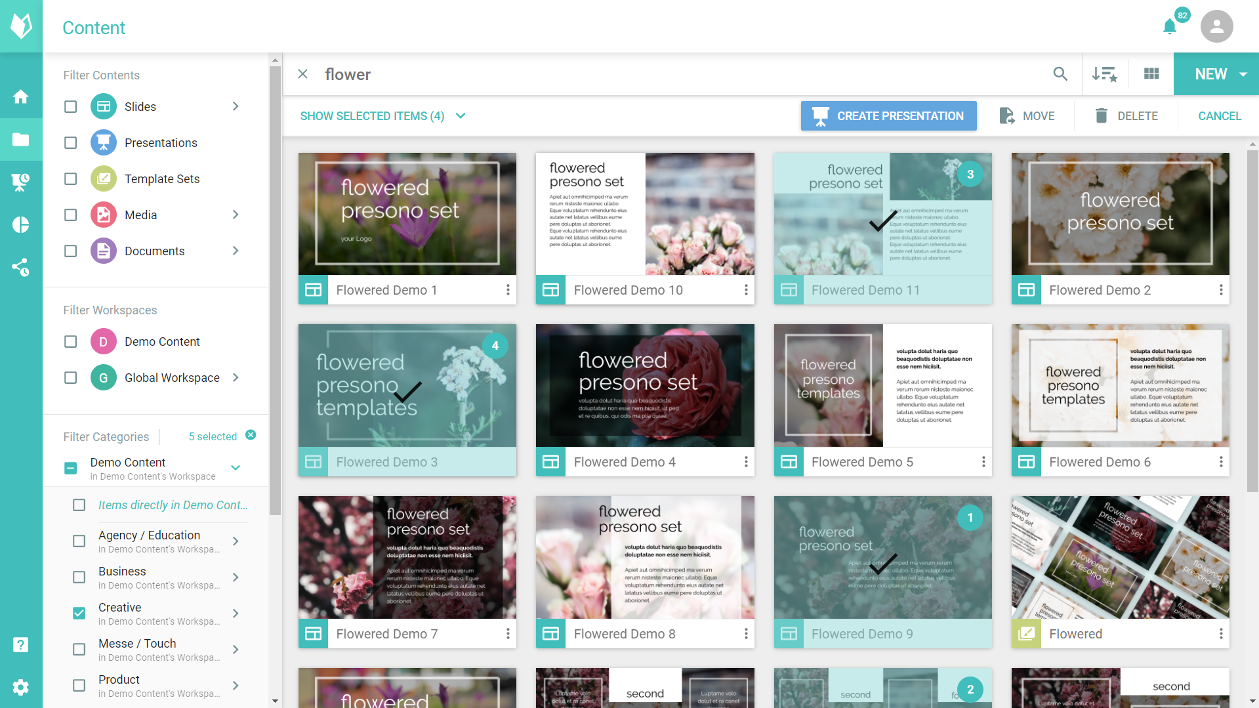Open Settings gear in sidebar

(21, 687)
